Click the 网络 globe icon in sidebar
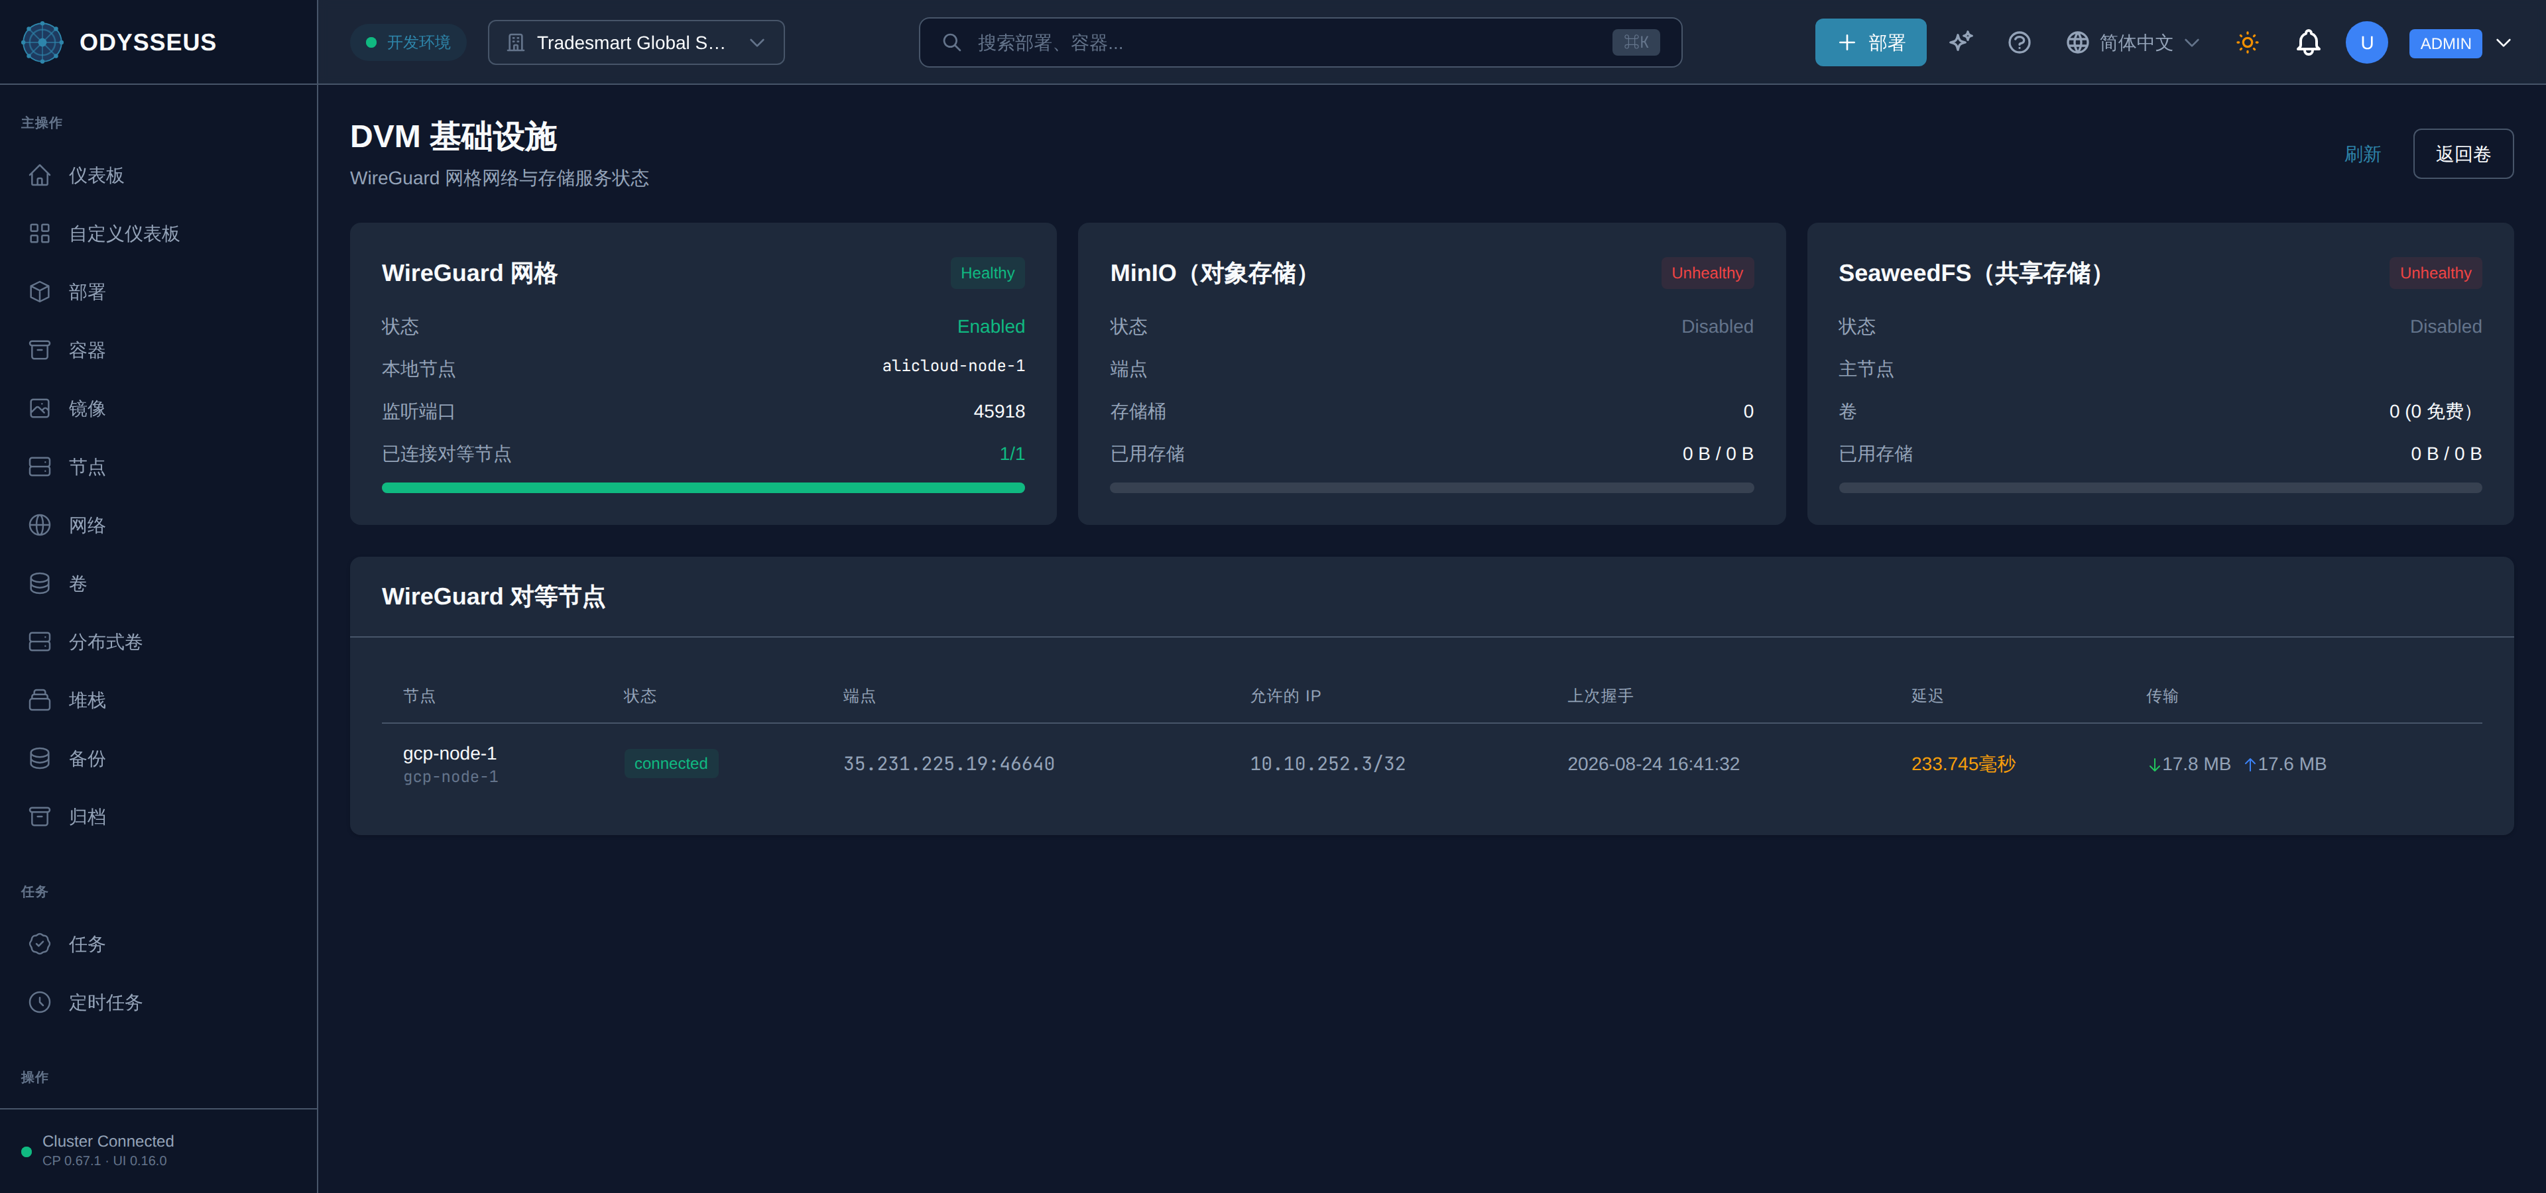This screenshot has height=1193, width=2546. [x=40, y=524]
